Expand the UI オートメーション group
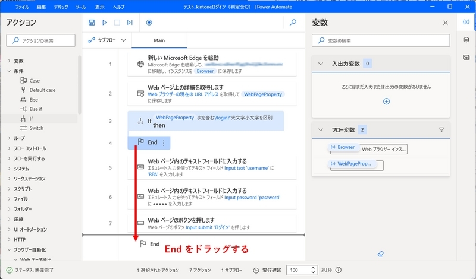Screen dimensions: 476x279 [x=9, y=229]
